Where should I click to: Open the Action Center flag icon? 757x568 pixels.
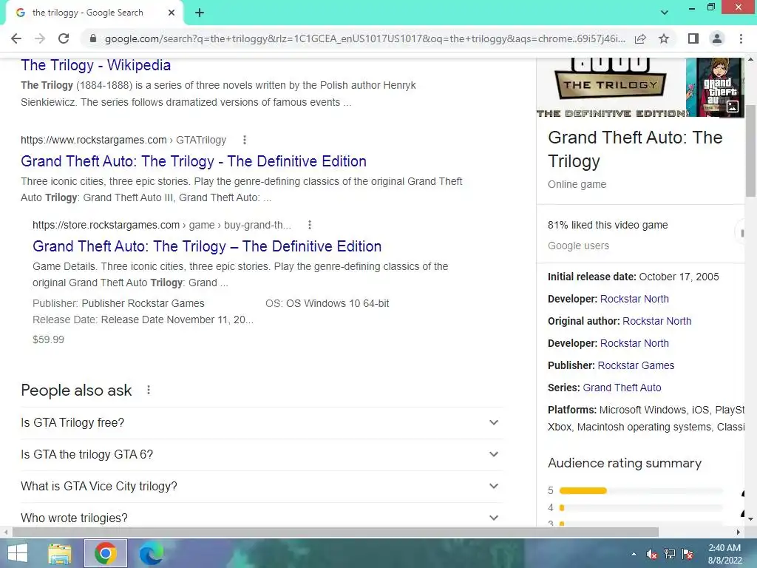[688, 554]
